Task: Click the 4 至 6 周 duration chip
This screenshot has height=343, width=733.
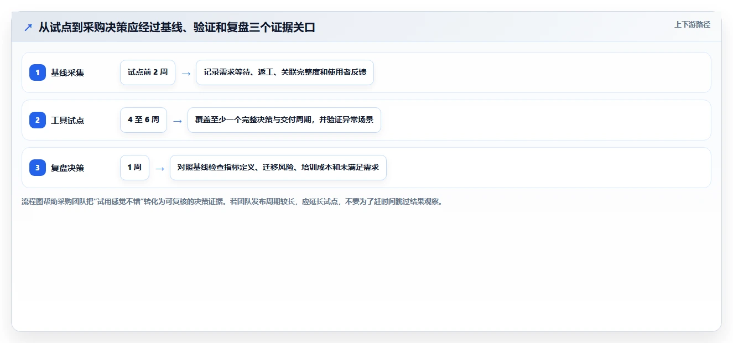Action: [x=143, y=120]
